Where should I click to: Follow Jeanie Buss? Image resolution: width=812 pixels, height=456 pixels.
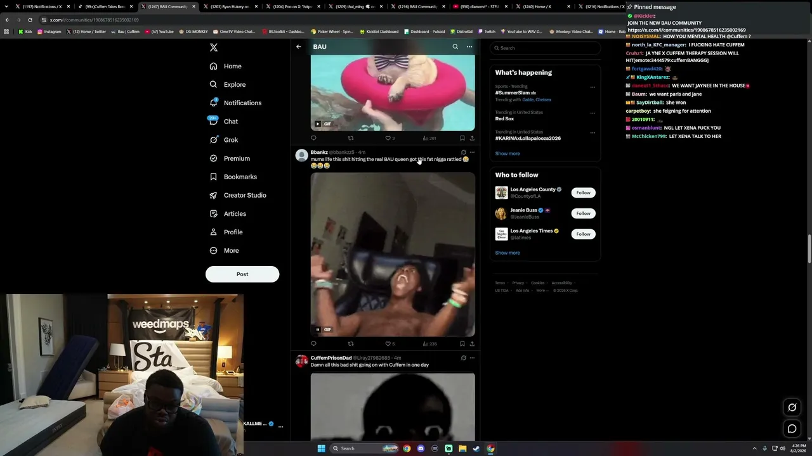[x=583, y=213]
